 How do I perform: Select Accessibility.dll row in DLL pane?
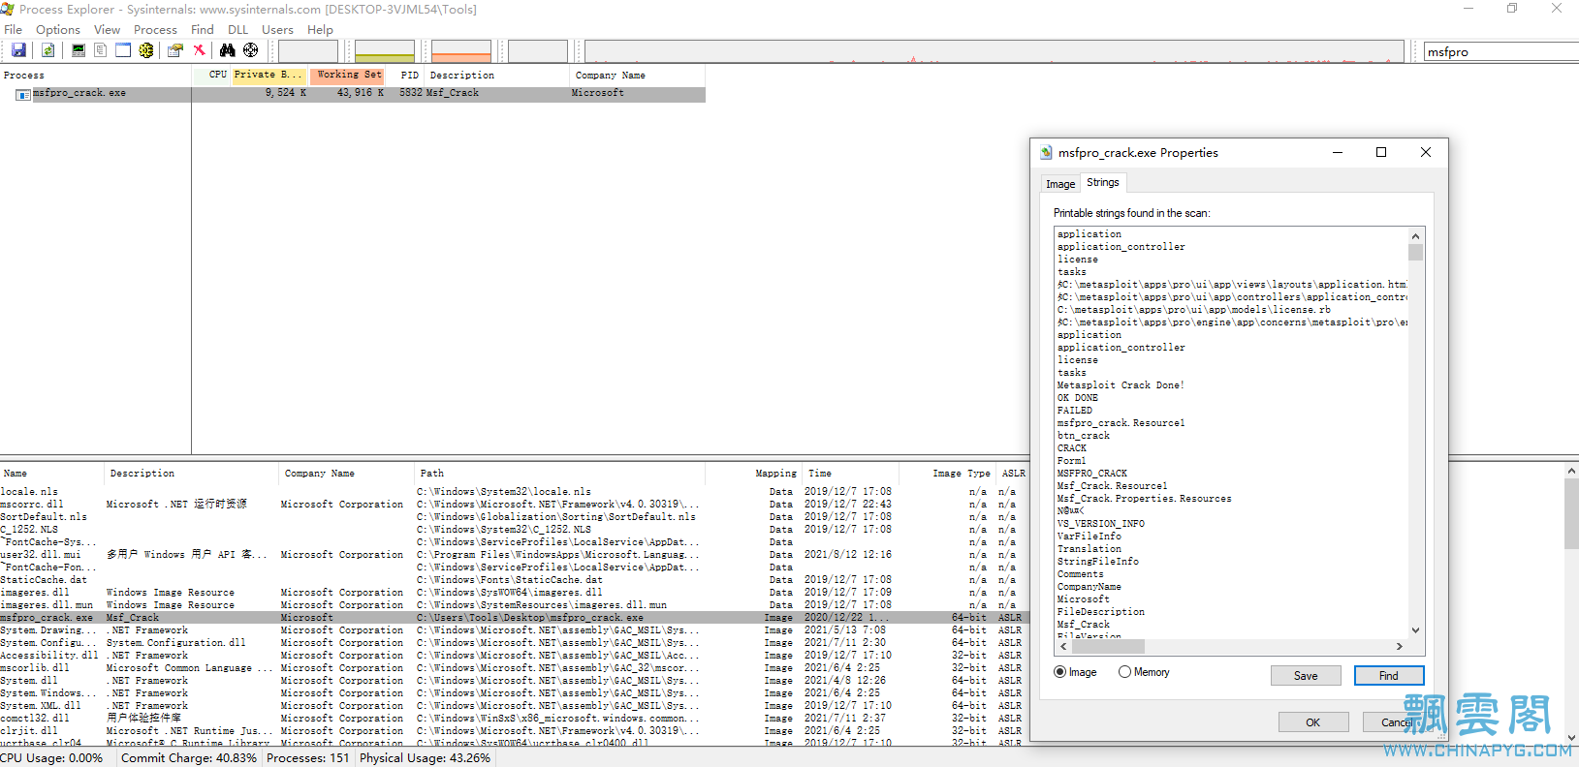pos(514,656)
